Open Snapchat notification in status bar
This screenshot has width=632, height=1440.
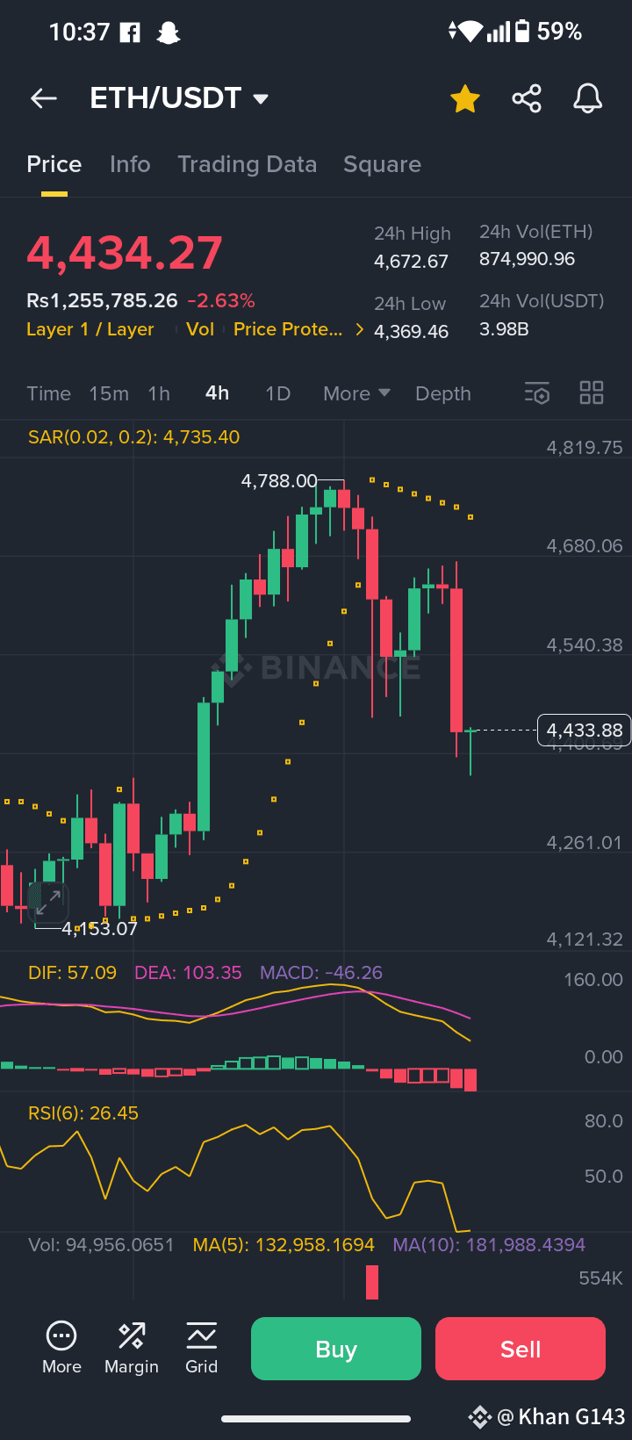pyautogui.click(x=168, y=32)
